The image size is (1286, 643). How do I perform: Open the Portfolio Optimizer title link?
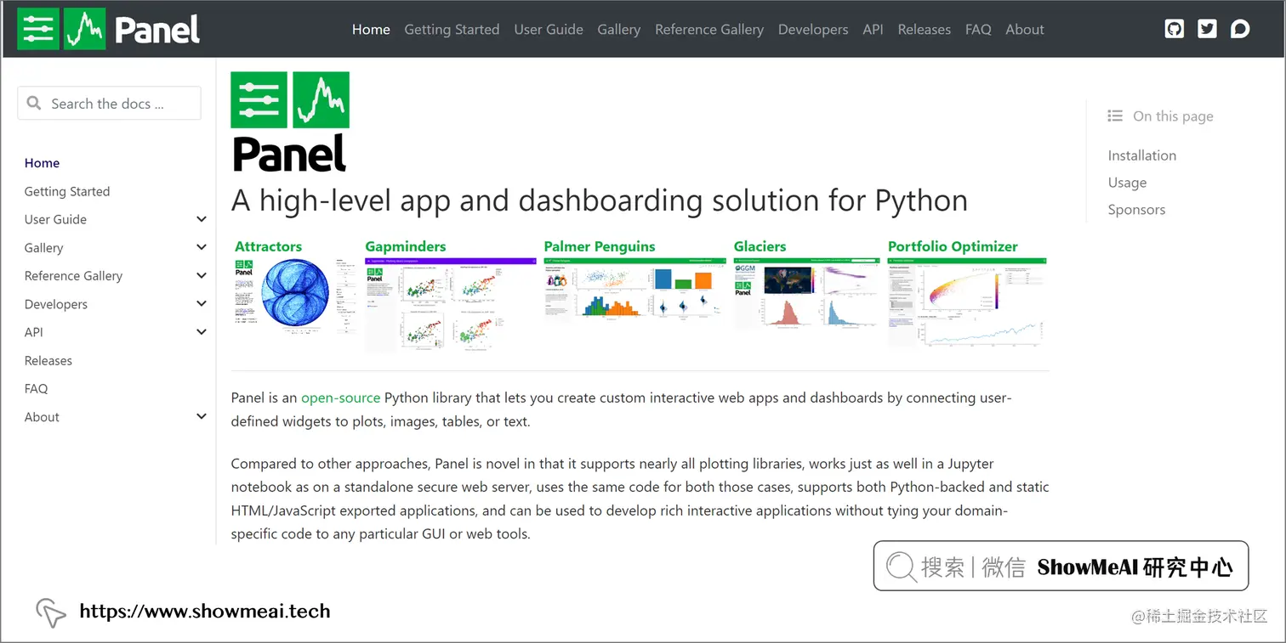[x=953, y=246]
